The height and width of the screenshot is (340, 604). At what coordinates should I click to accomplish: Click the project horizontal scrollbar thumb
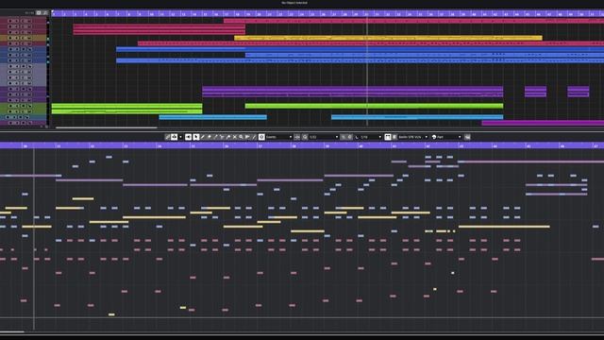click(x=107, y=127)
